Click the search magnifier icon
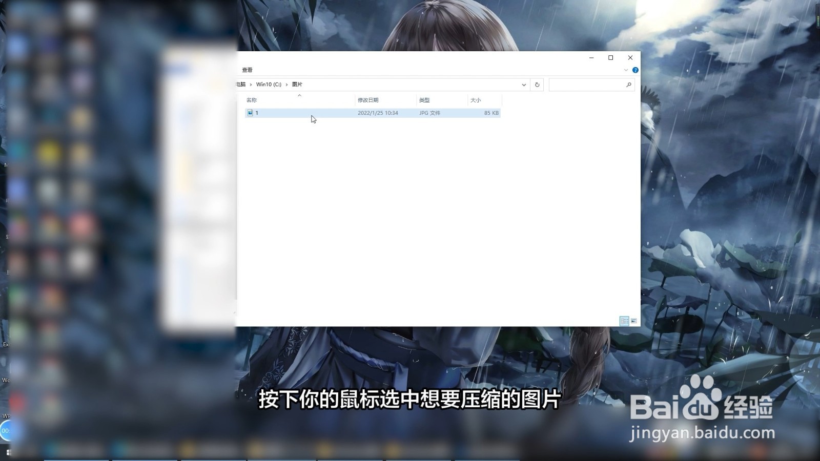Image resolution: width=820 pixels, height=461 pixels. click(629, 85)
